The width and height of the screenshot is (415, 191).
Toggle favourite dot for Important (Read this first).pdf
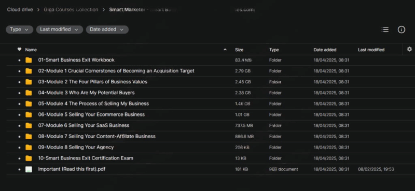click(19, 169)
